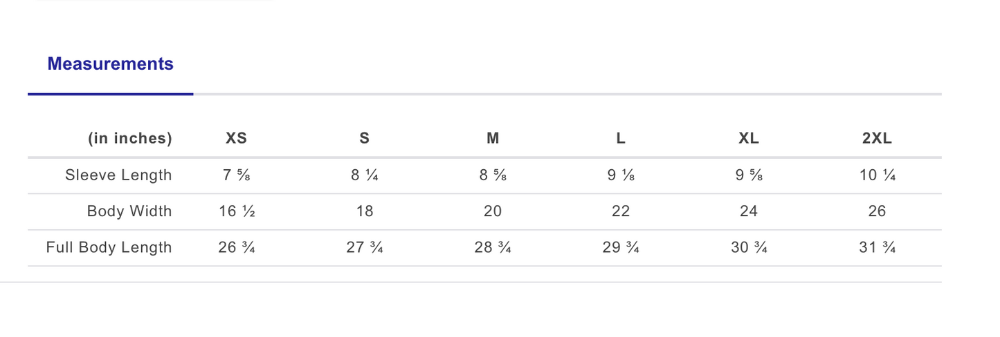Click the XL body width value 24
Viewport: 1000px width, 337px height.
[x=749, y=211]
